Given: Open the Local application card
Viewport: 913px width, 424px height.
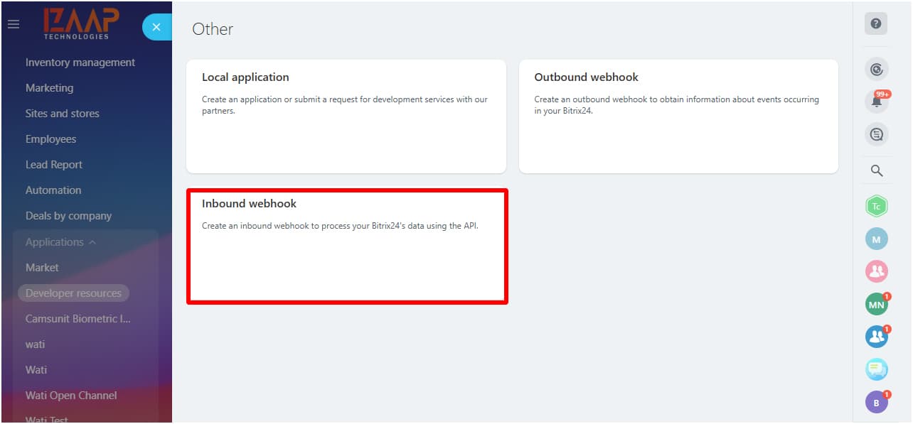Looking at the screenshot, I should click(x=346, y=116).
